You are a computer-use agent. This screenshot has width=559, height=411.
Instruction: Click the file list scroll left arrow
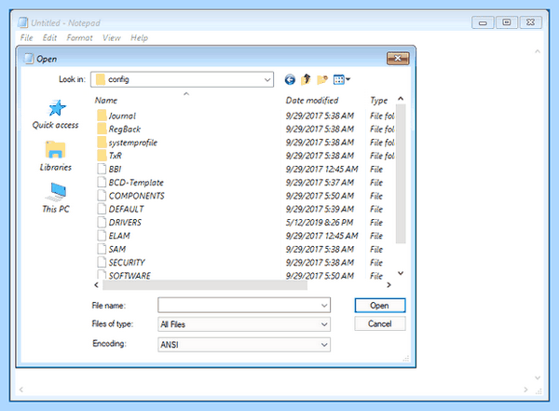coord(96,284)
